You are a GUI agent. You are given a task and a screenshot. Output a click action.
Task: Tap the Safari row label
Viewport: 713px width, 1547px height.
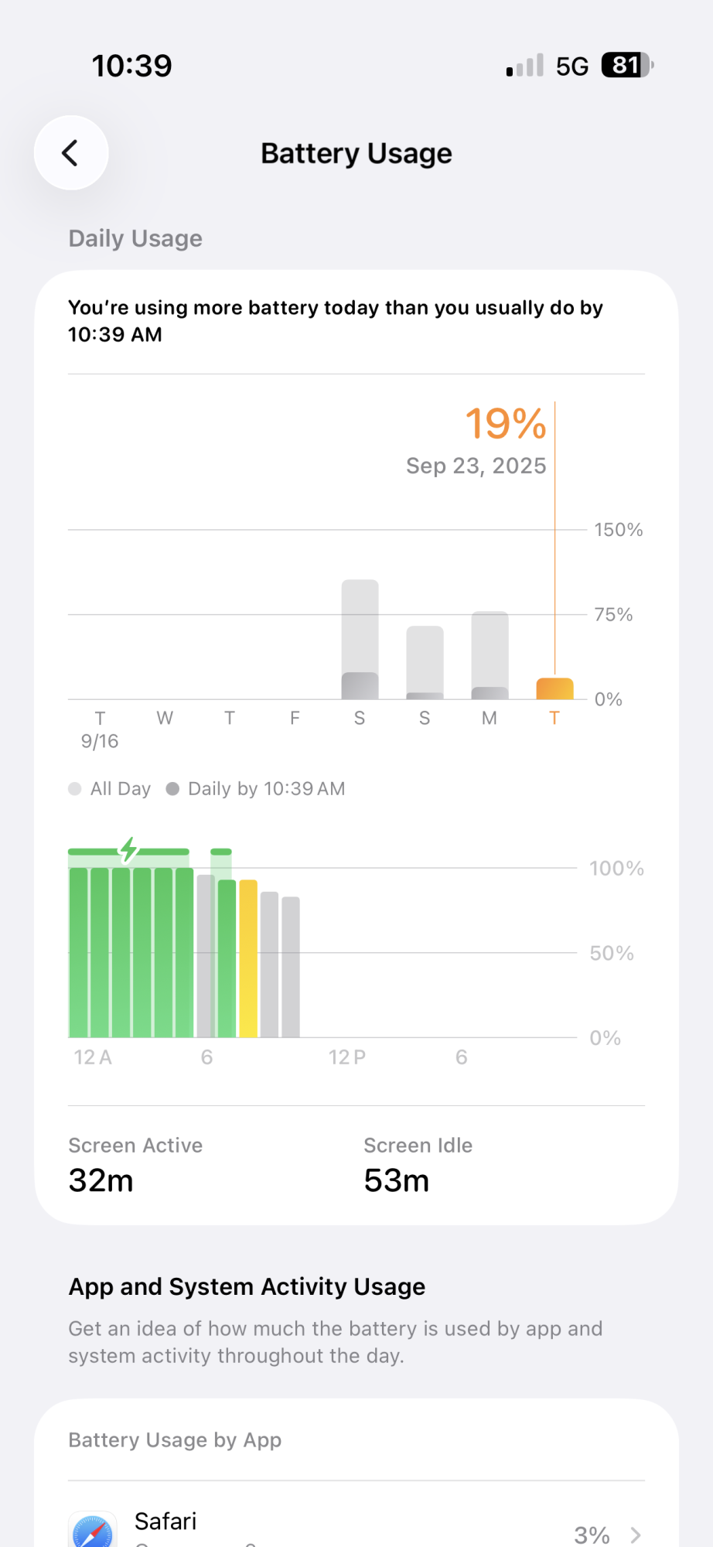(165, 1521)
